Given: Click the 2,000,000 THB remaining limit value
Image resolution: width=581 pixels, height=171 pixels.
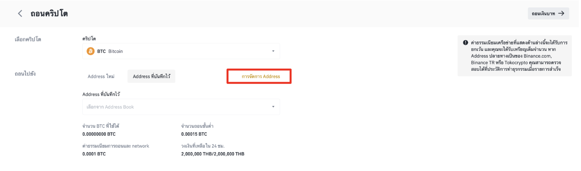Looking at the screenshot, I should (213, 154).
